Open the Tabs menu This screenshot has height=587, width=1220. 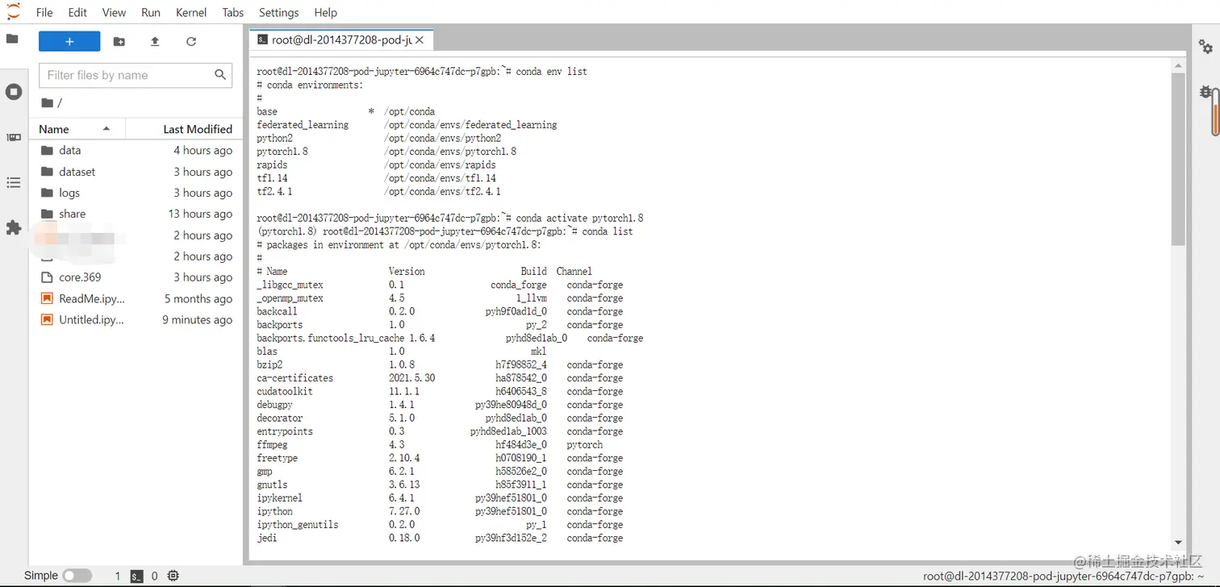pyautogui.click(x=233, y=12)
